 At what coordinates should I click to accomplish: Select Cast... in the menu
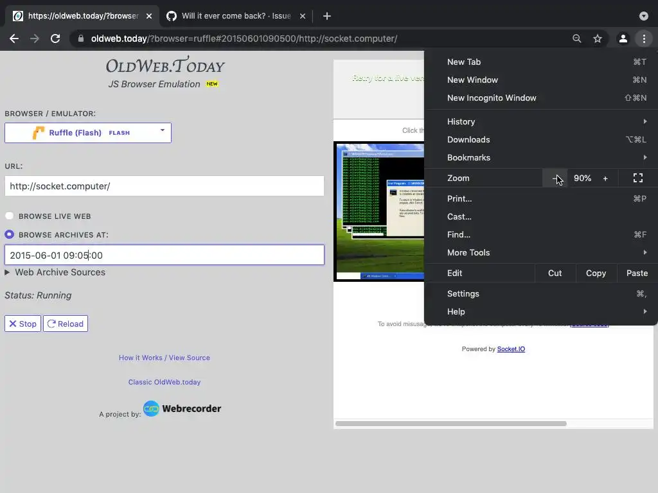pos(541,217)
